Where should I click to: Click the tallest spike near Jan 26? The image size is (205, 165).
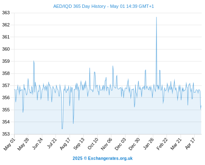click(157, 17)
